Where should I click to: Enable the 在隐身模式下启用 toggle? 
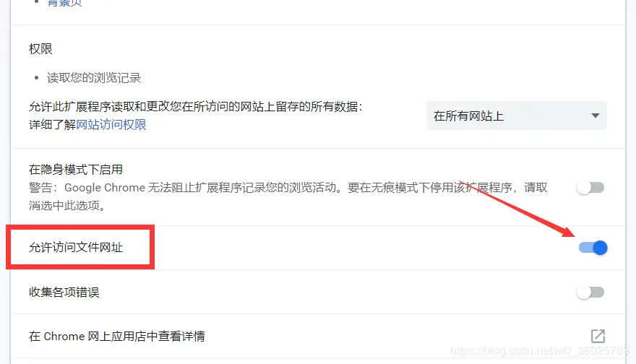pos(590,188)
